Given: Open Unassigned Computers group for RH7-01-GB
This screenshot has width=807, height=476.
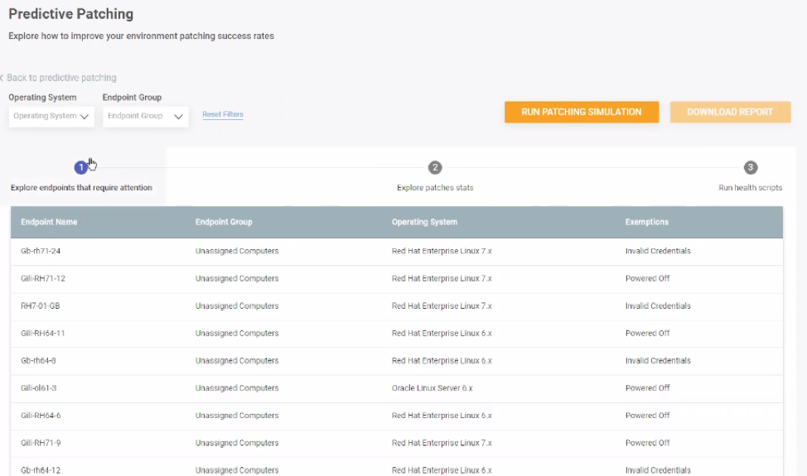Looking at the screenshot, I should pyautogui.click(x=237, y=305).
